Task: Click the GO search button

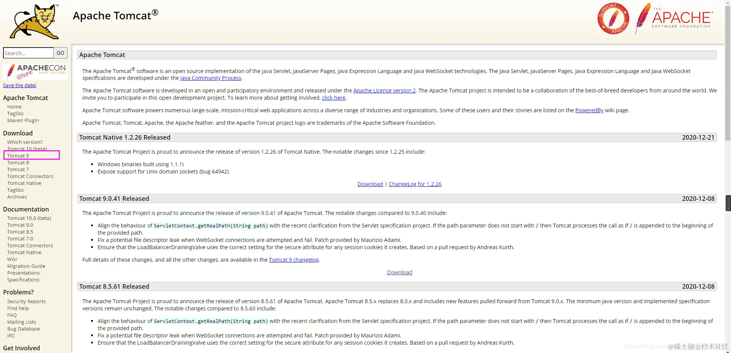Action: (x=61, y=53)
